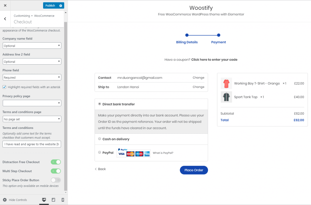Screen dimensions: 311x205
Task: Select Cash on delivery payment
Action: coord(100,139)
